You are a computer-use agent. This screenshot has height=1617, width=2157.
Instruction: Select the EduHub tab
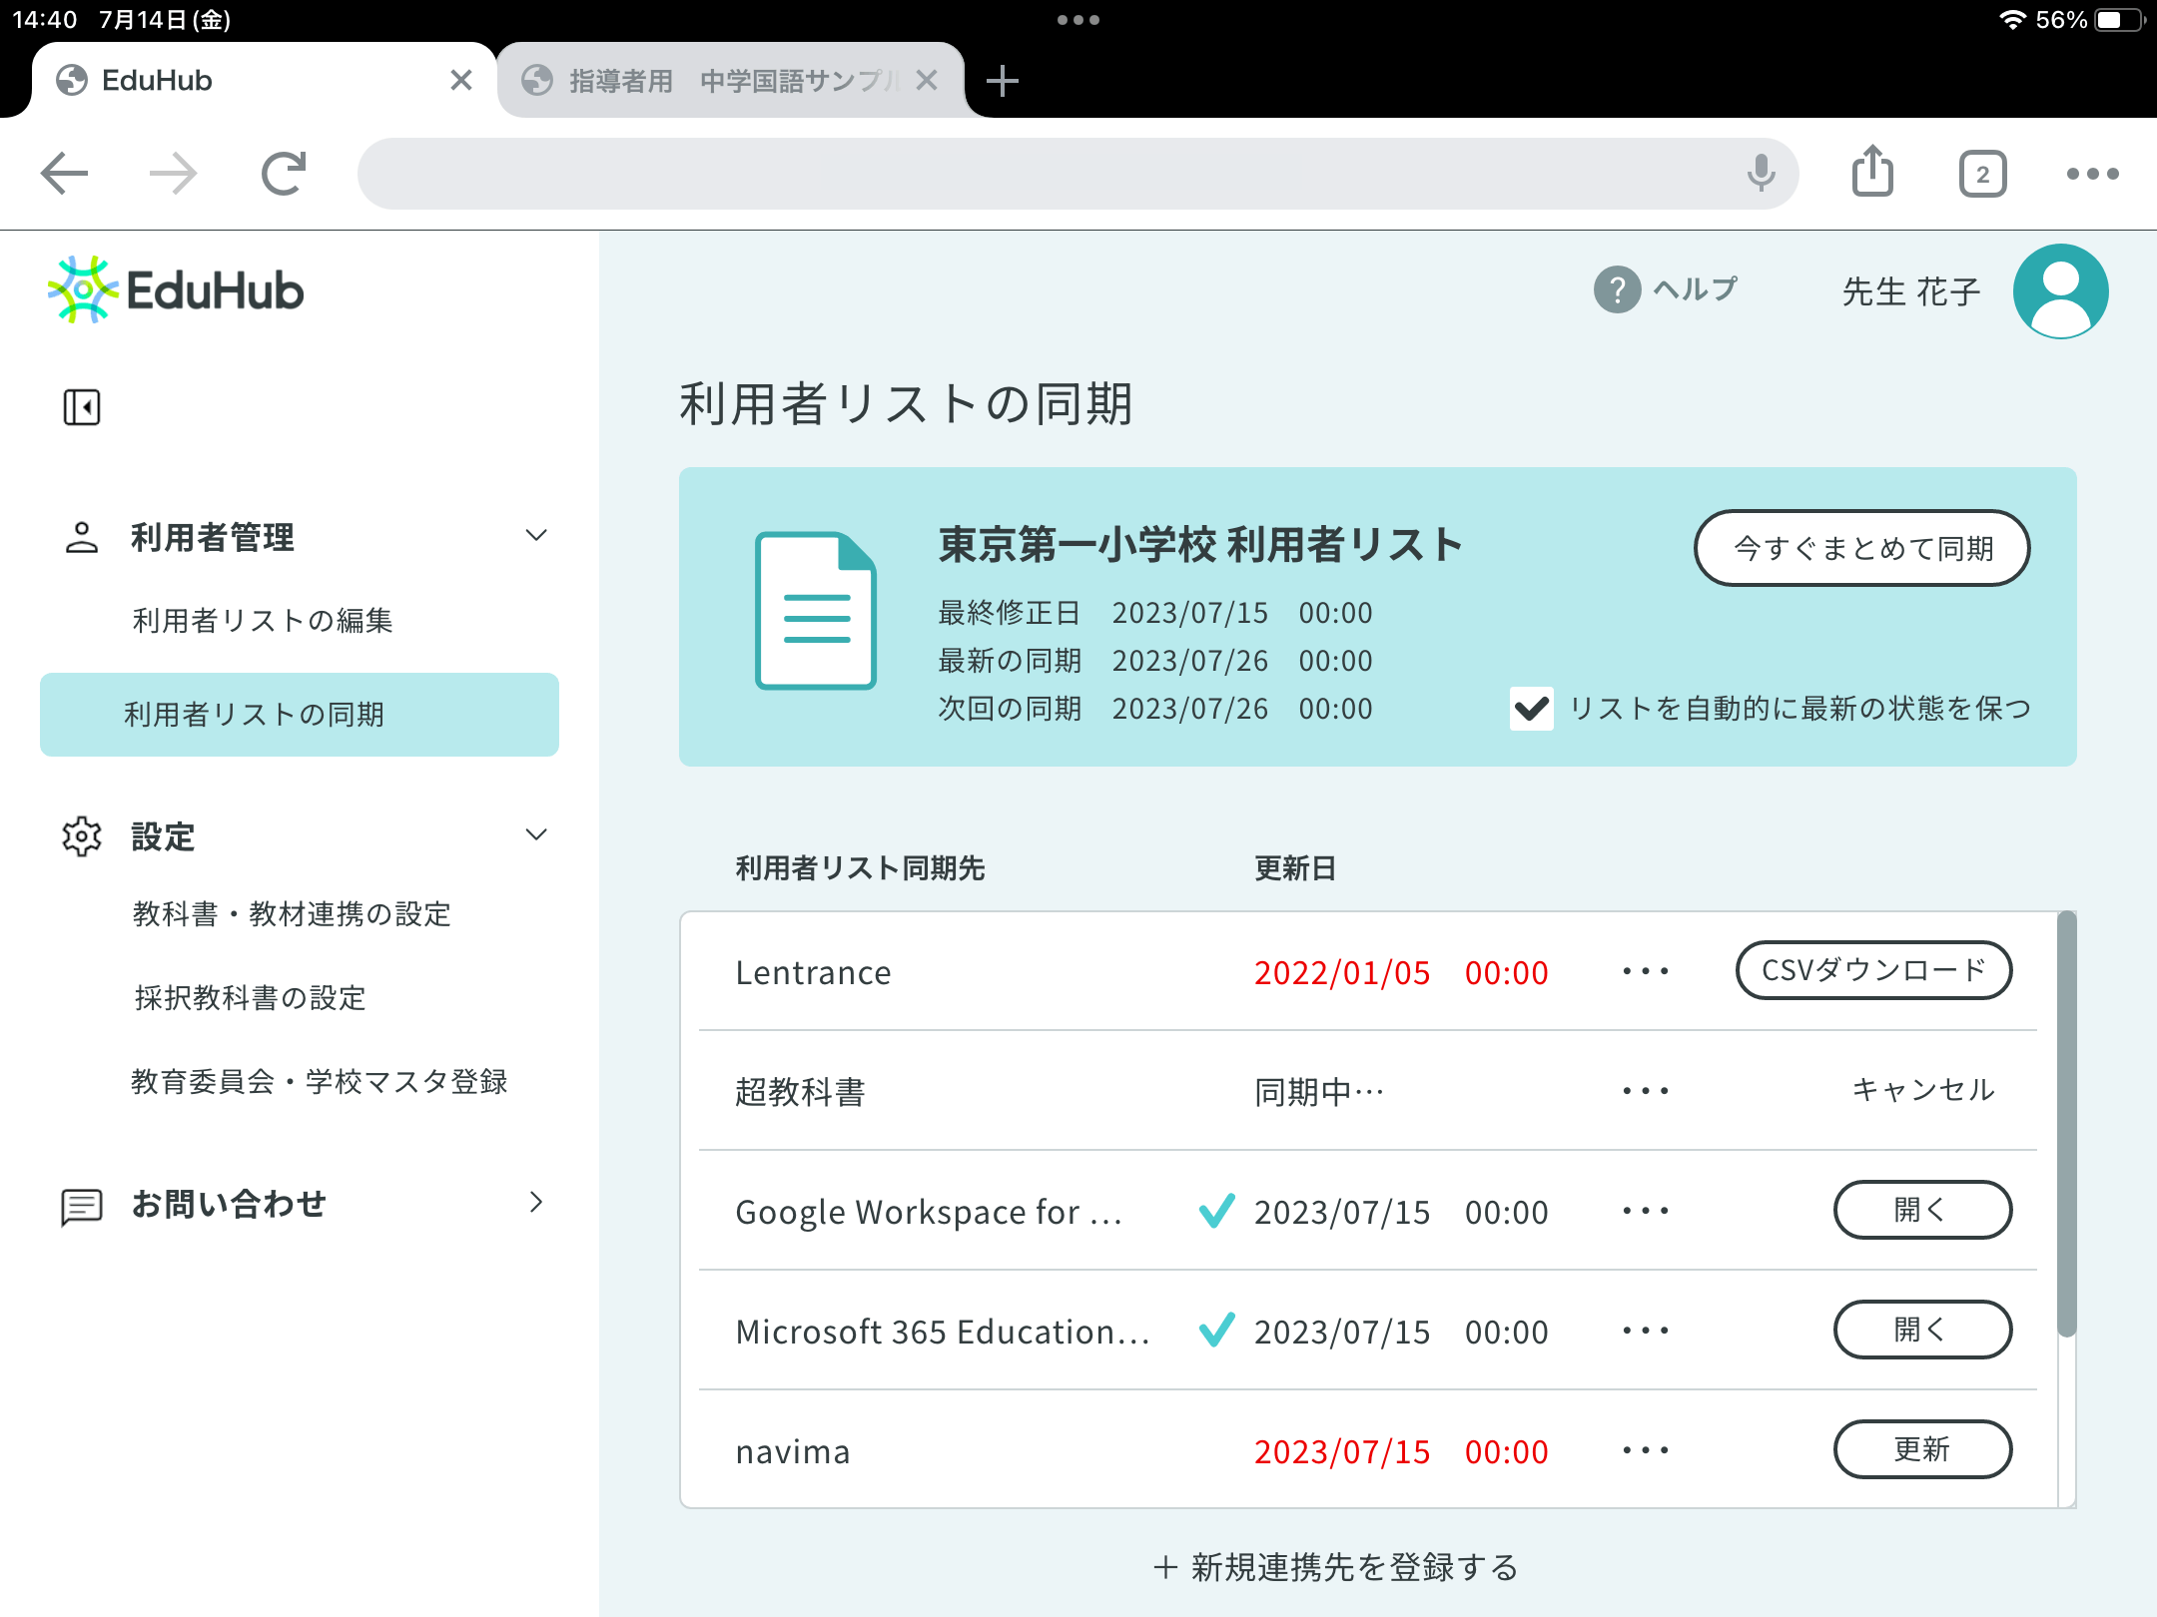(x=265, y=80)
